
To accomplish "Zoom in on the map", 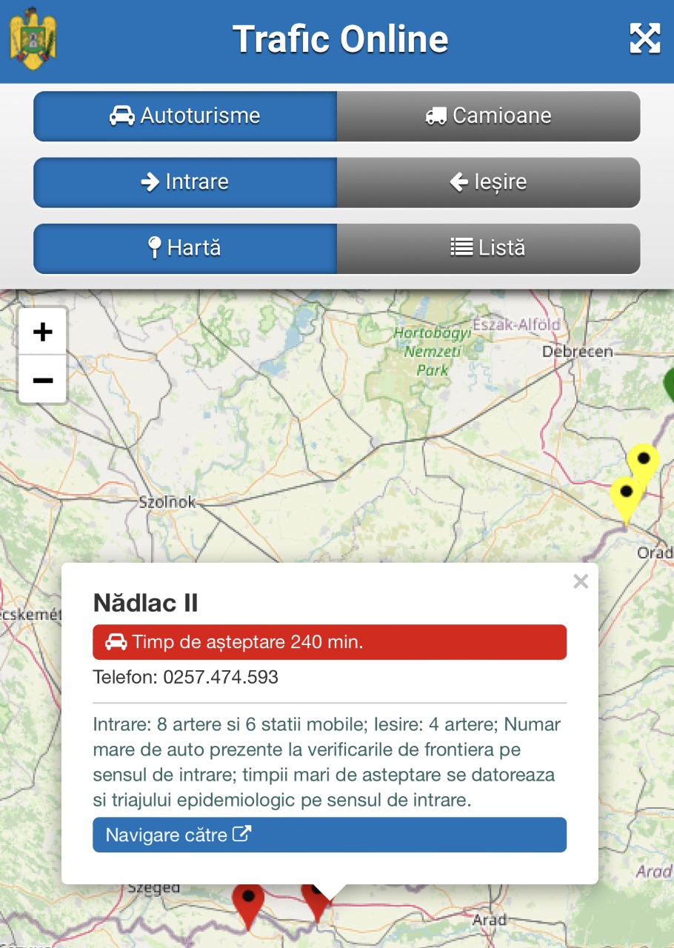I will 43,332.
